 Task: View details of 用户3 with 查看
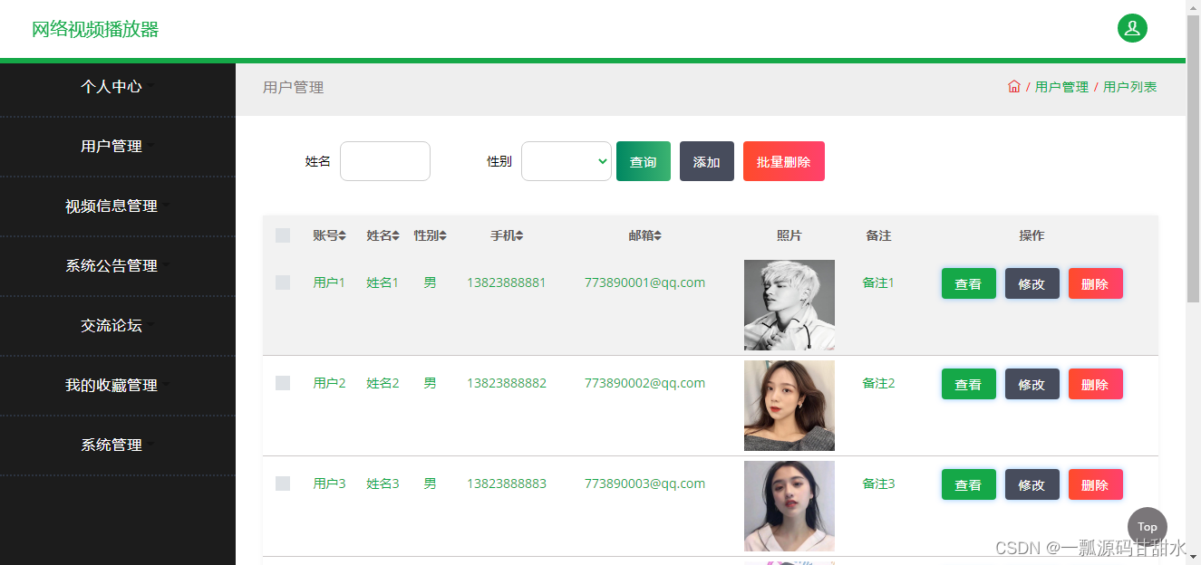pyautogui.click(x=969, y=484)
